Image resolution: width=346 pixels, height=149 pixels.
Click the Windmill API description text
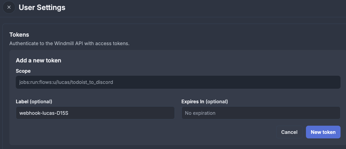click(70, 43)
